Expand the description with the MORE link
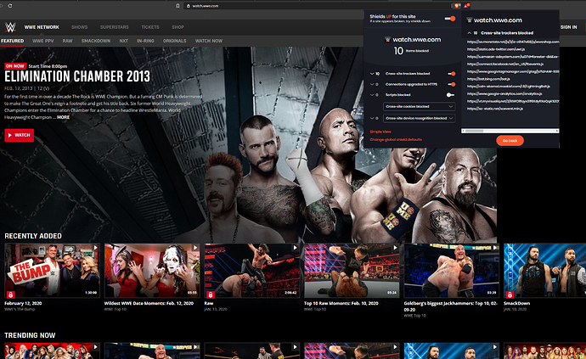Viewport: 586px width, 359px height. coord(63,117)
